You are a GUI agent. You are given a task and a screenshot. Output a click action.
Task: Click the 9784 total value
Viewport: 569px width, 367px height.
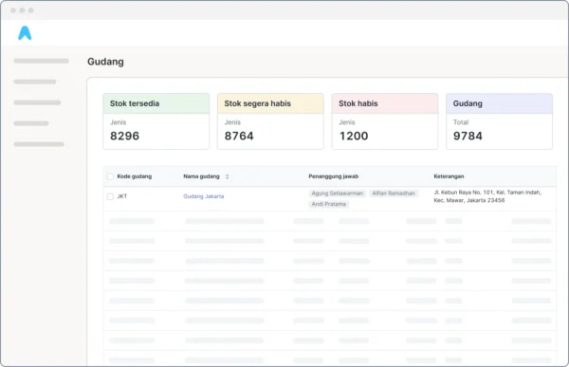coord(468,136)
